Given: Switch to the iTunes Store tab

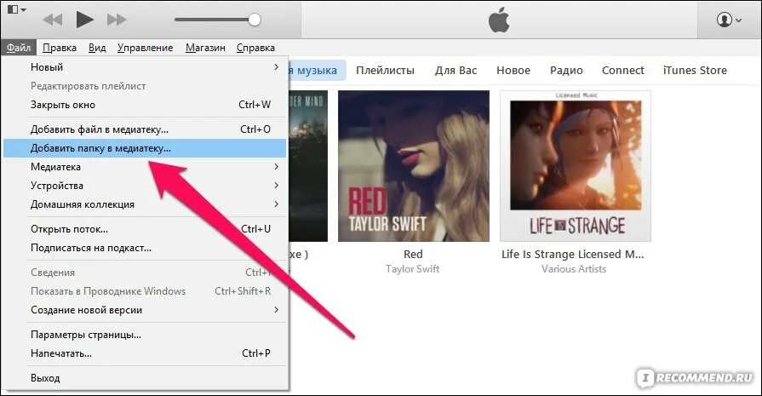Looking at the screenshot, I should pyautogui.click(x=695, y=71).
